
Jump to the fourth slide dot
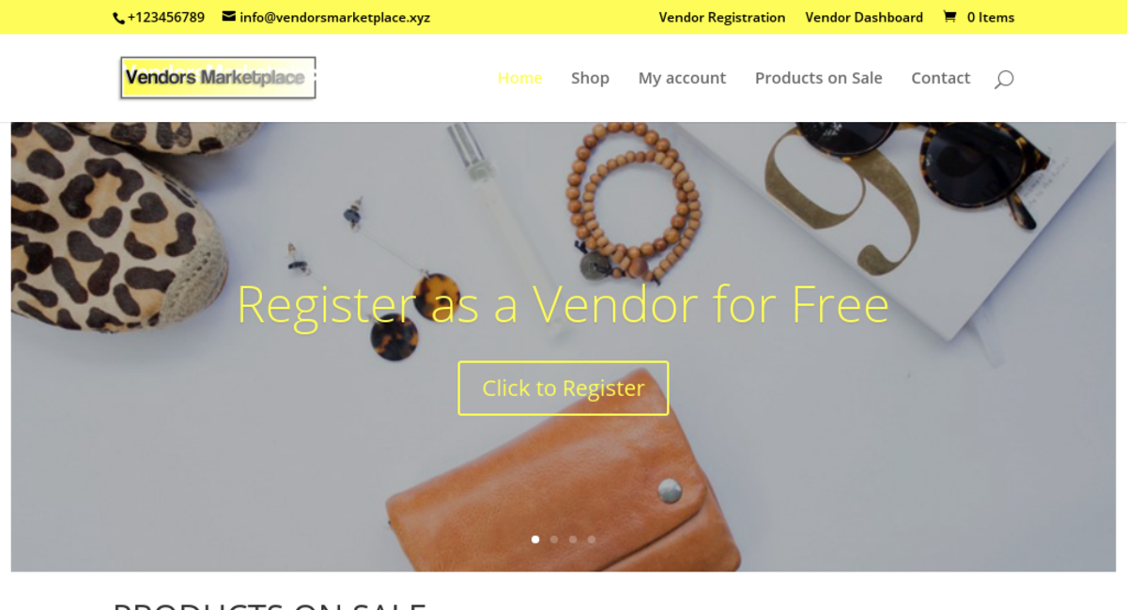(x=592, y=540)
